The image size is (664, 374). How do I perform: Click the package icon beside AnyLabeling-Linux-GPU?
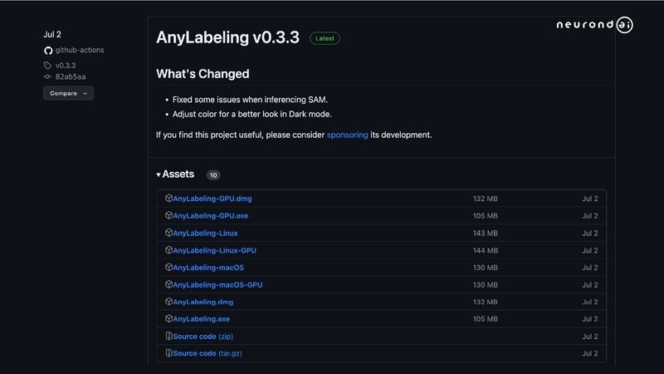point(168,250)
